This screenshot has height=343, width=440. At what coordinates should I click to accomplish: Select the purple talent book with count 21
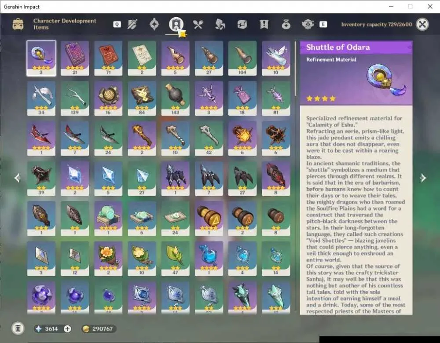pyautogui.click(x=75, y=58)
